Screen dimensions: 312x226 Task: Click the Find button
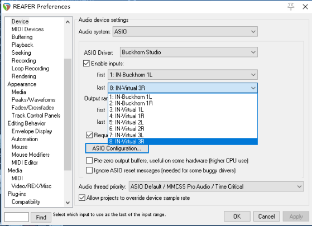pos(41,217)
